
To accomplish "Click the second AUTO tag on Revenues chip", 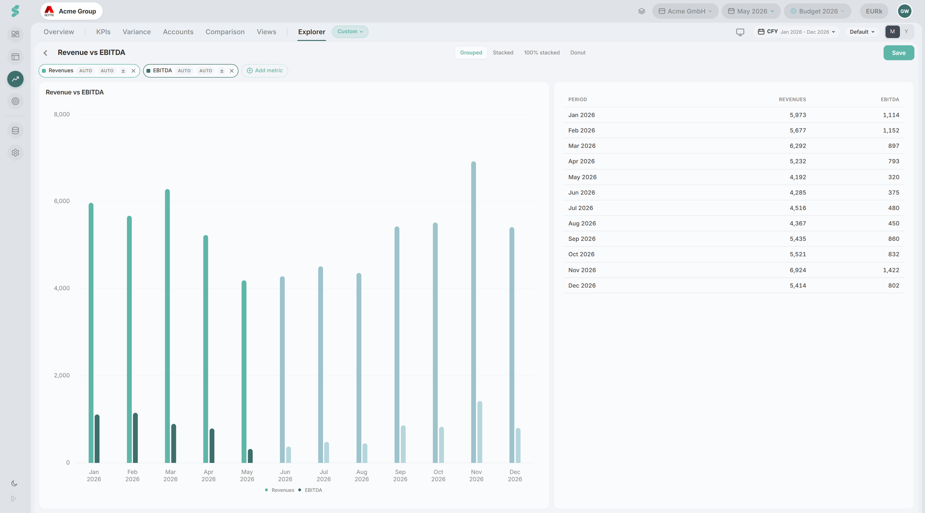I will [107, 71].
